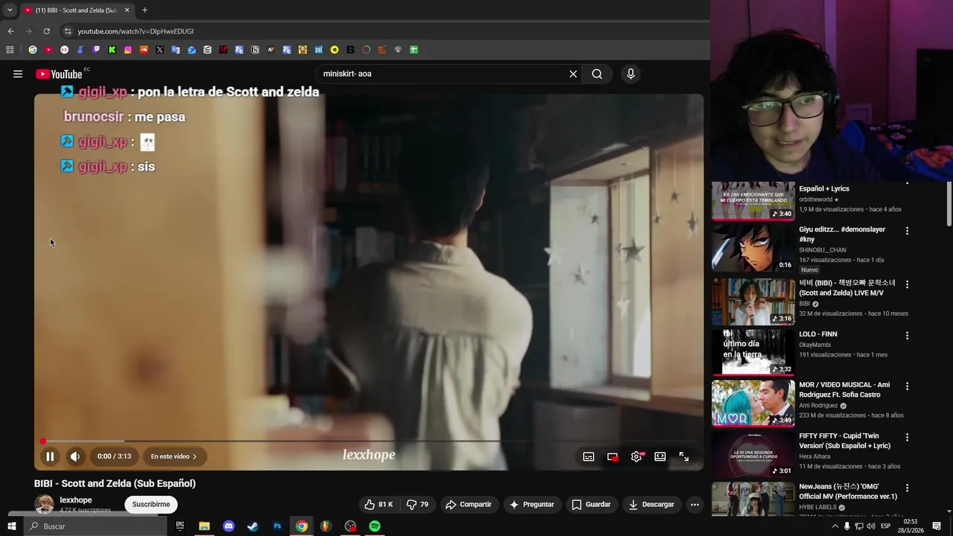
Task: Start voice search with microphone icon
Action: point(631,74)
